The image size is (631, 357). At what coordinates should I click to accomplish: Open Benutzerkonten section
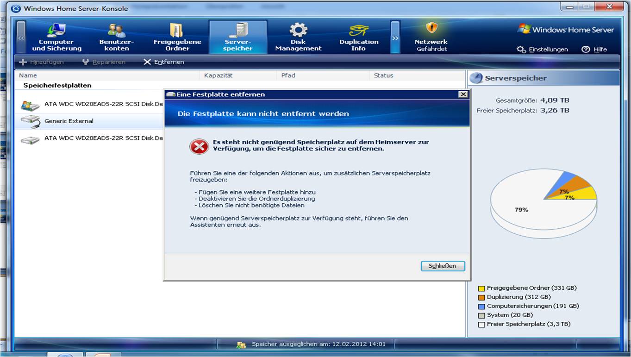[117, 38]
